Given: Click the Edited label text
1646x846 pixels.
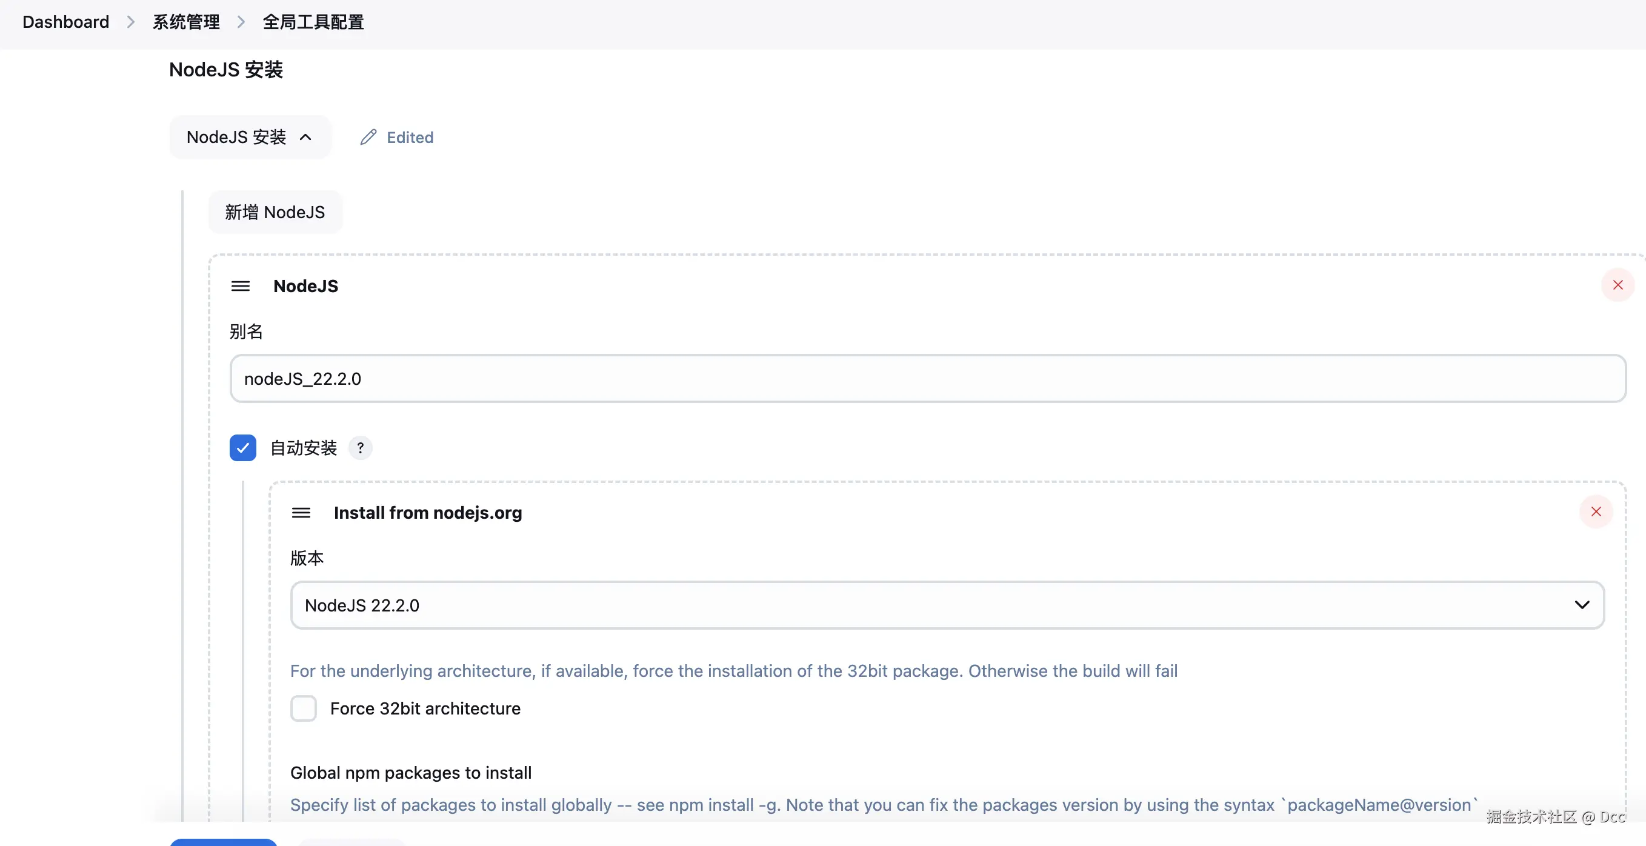Looking at the screenshot, I should (410, 138).
